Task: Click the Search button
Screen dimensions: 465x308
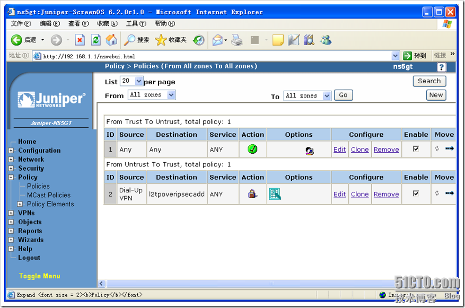Action: 429,81
